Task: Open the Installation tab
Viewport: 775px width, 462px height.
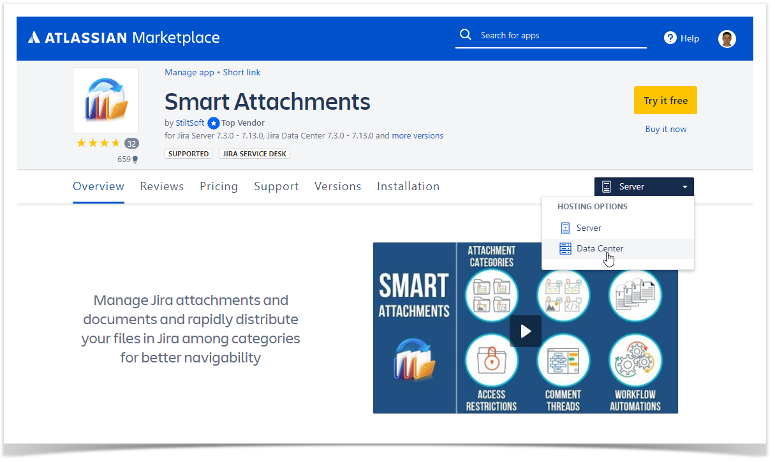Action: tap(408, 186)
